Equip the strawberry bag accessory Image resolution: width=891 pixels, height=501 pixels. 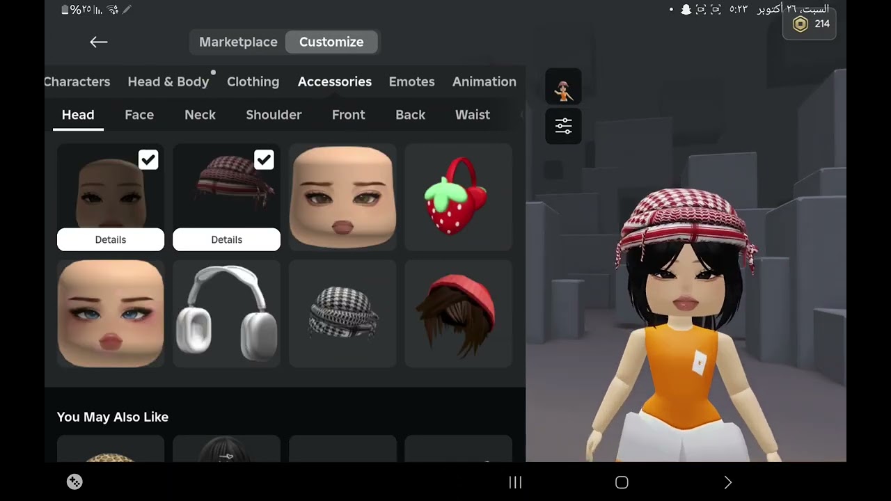click(x=458, y=198)
